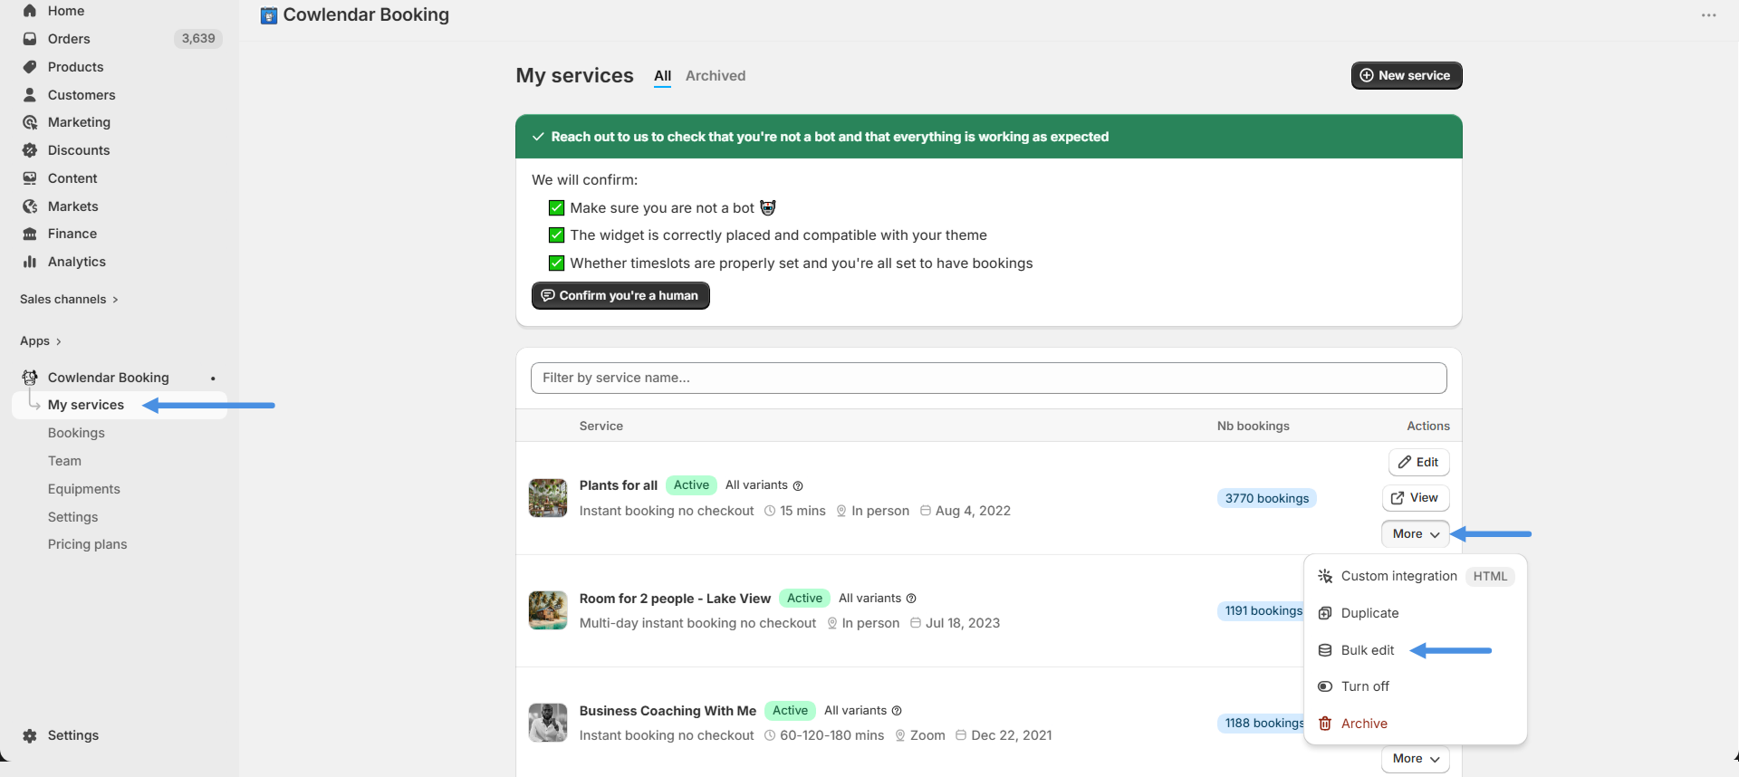
Task: Toggle the widget correctly placed checkbox
Action: 557,235
